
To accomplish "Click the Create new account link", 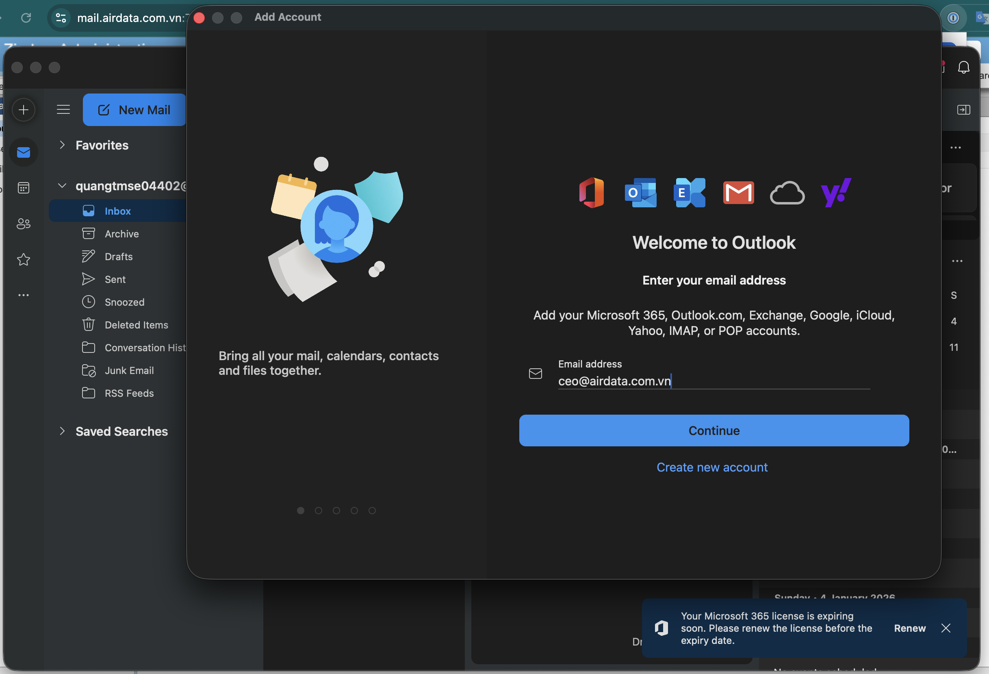I will [712, 467].
